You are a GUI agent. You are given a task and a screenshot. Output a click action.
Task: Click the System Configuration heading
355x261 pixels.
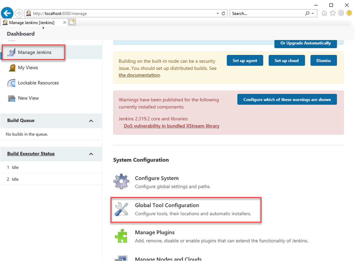pos(141,160)
